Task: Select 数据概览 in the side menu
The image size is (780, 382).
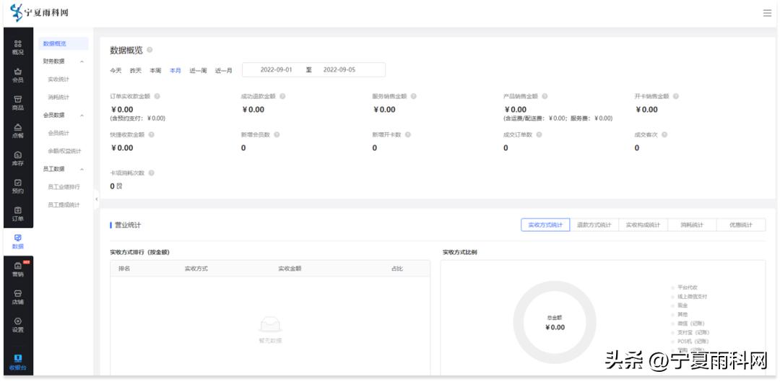Action: [63, 44]
